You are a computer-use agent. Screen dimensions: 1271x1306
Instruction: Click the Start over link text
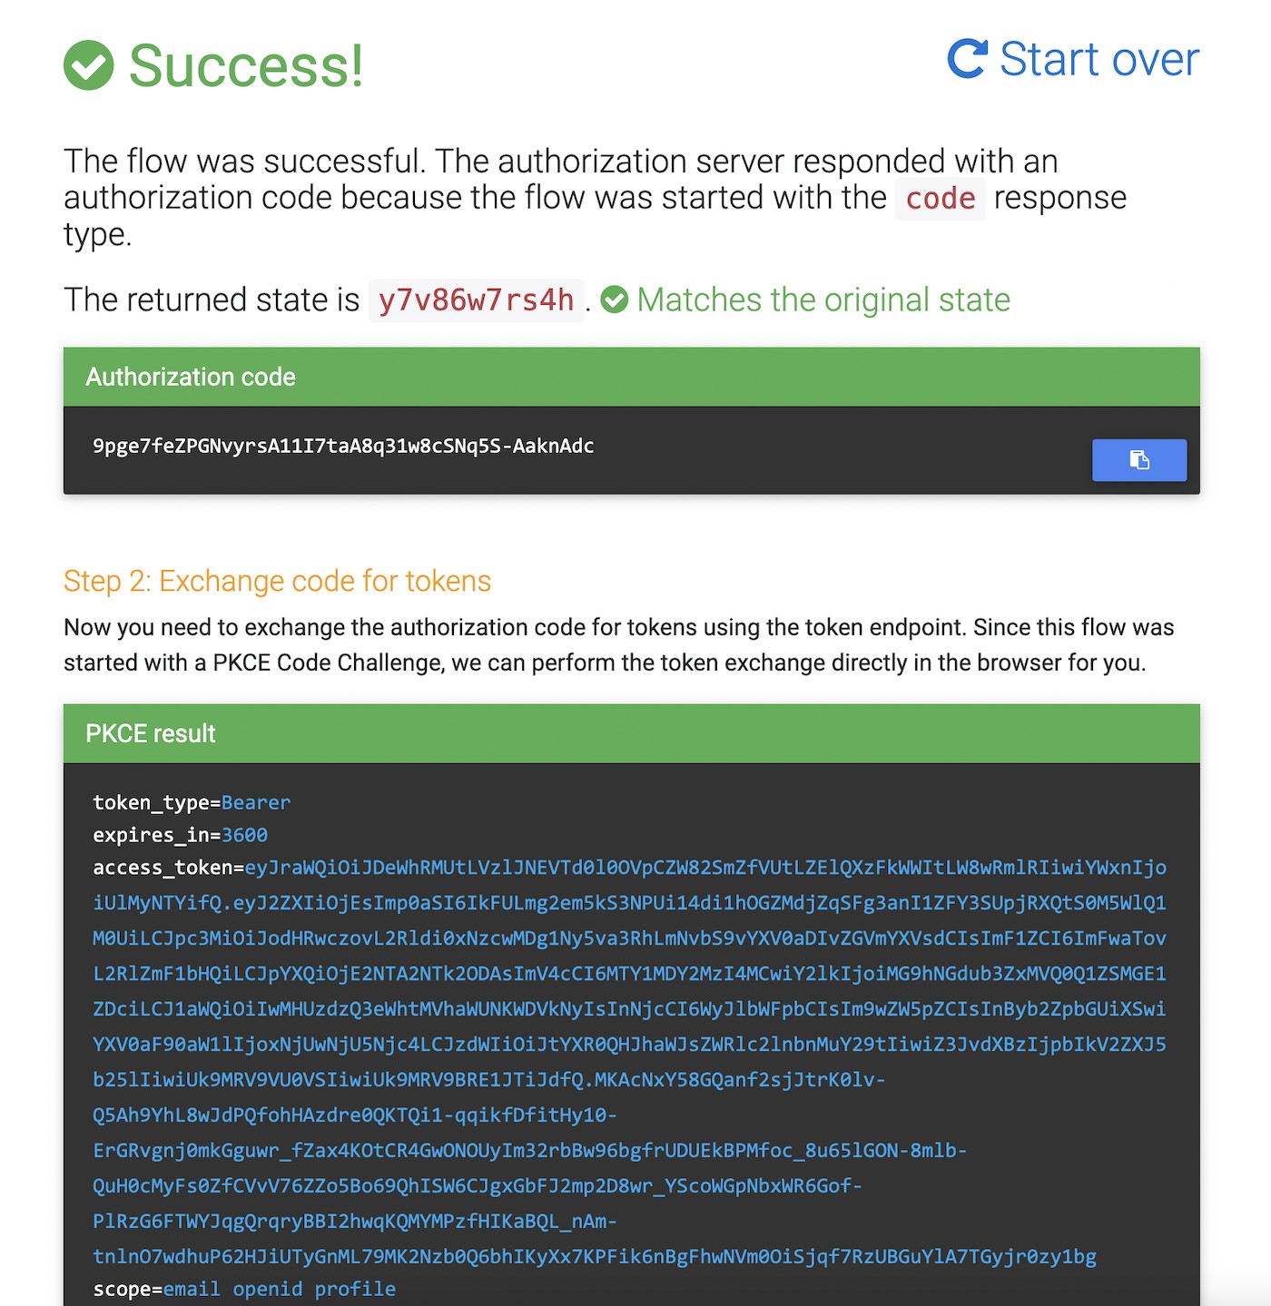click(1099, 59)
